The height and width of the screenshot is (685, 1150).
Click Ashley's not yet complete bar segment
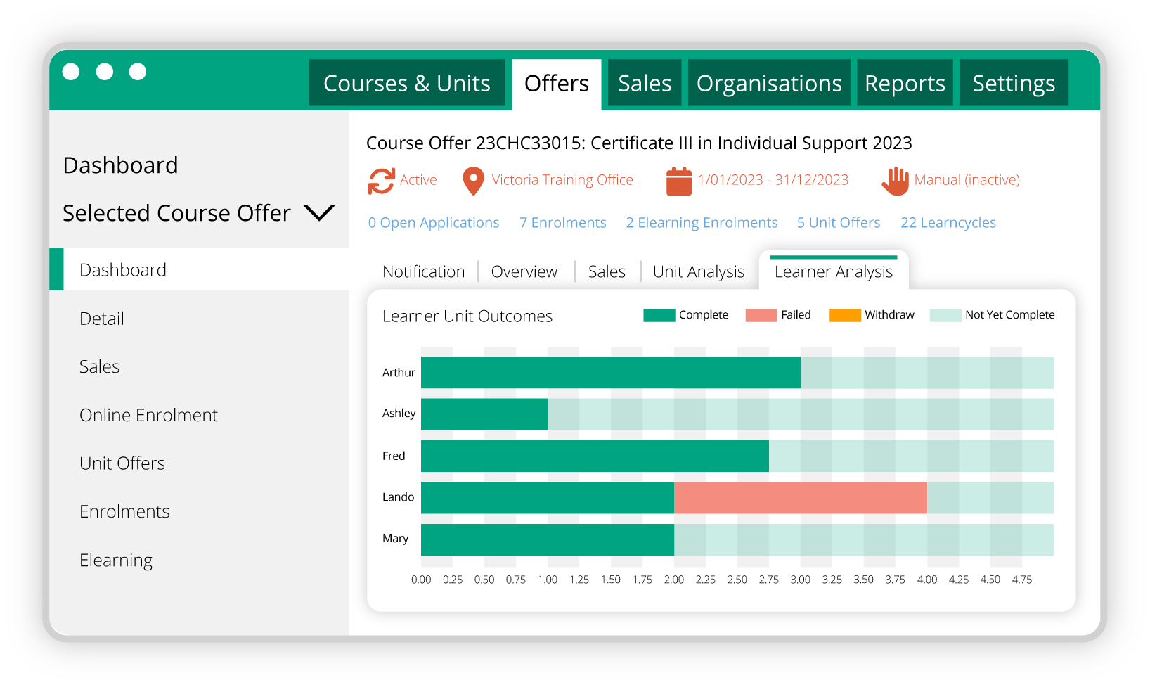coord(801,414)
